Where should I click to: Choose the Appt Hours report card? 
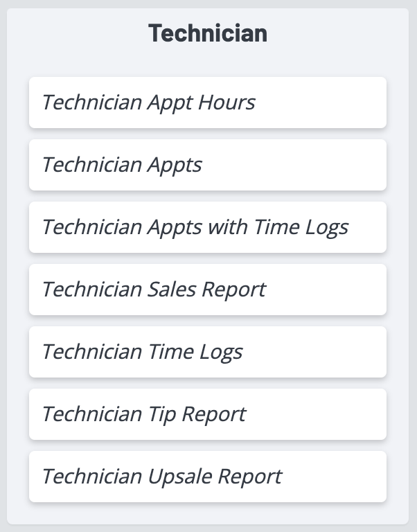point(207,103)
